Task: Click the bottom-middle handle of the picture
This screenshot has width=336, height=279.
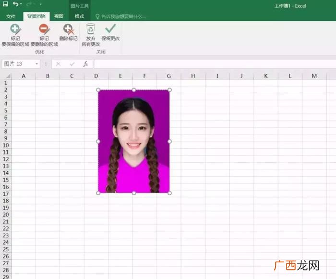Action: point(134,193)
